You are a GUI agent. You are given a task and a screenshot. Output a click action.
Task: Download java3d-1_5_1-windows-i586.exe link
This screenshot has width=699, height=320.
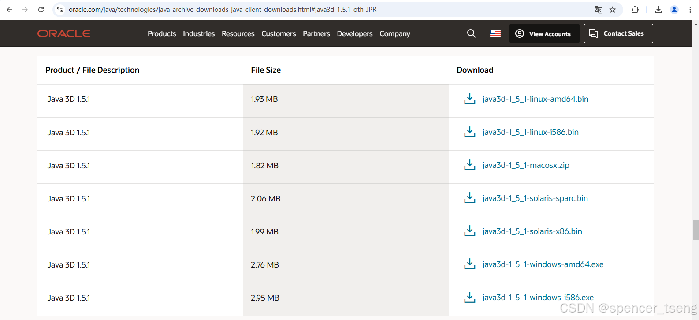(x=538, y=298)
